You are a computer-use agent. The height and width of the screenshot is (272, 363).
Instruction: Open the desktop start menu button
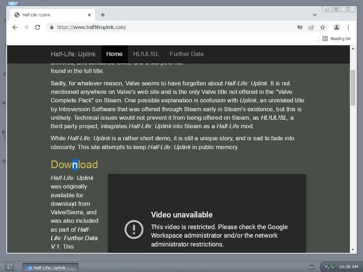pos(10,267)
